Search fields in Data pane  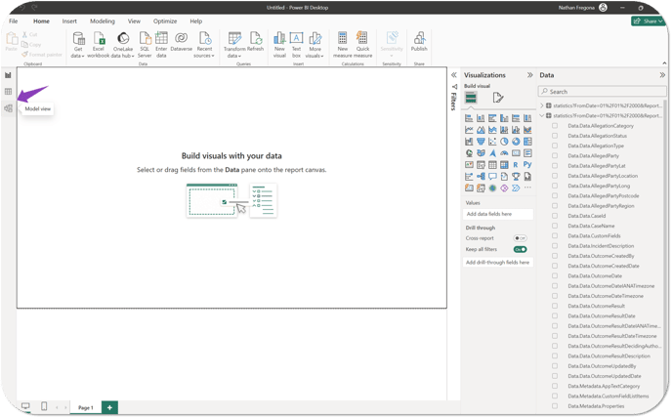tap(602, 92)
